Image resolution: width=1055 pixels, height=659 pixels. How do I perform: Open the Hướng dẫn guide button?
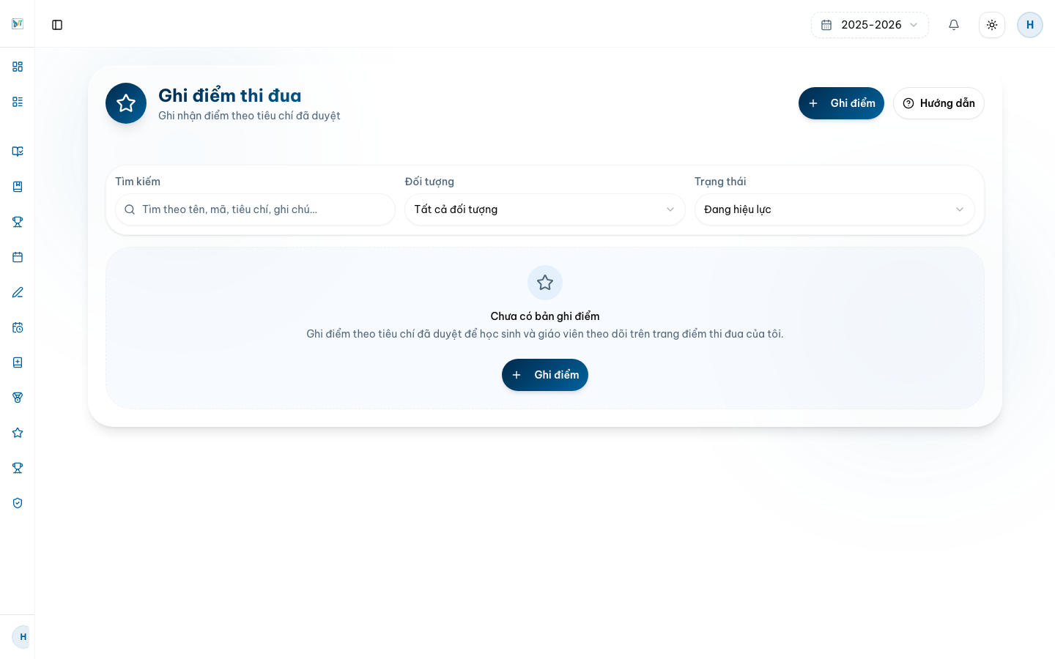click(939, 103)
